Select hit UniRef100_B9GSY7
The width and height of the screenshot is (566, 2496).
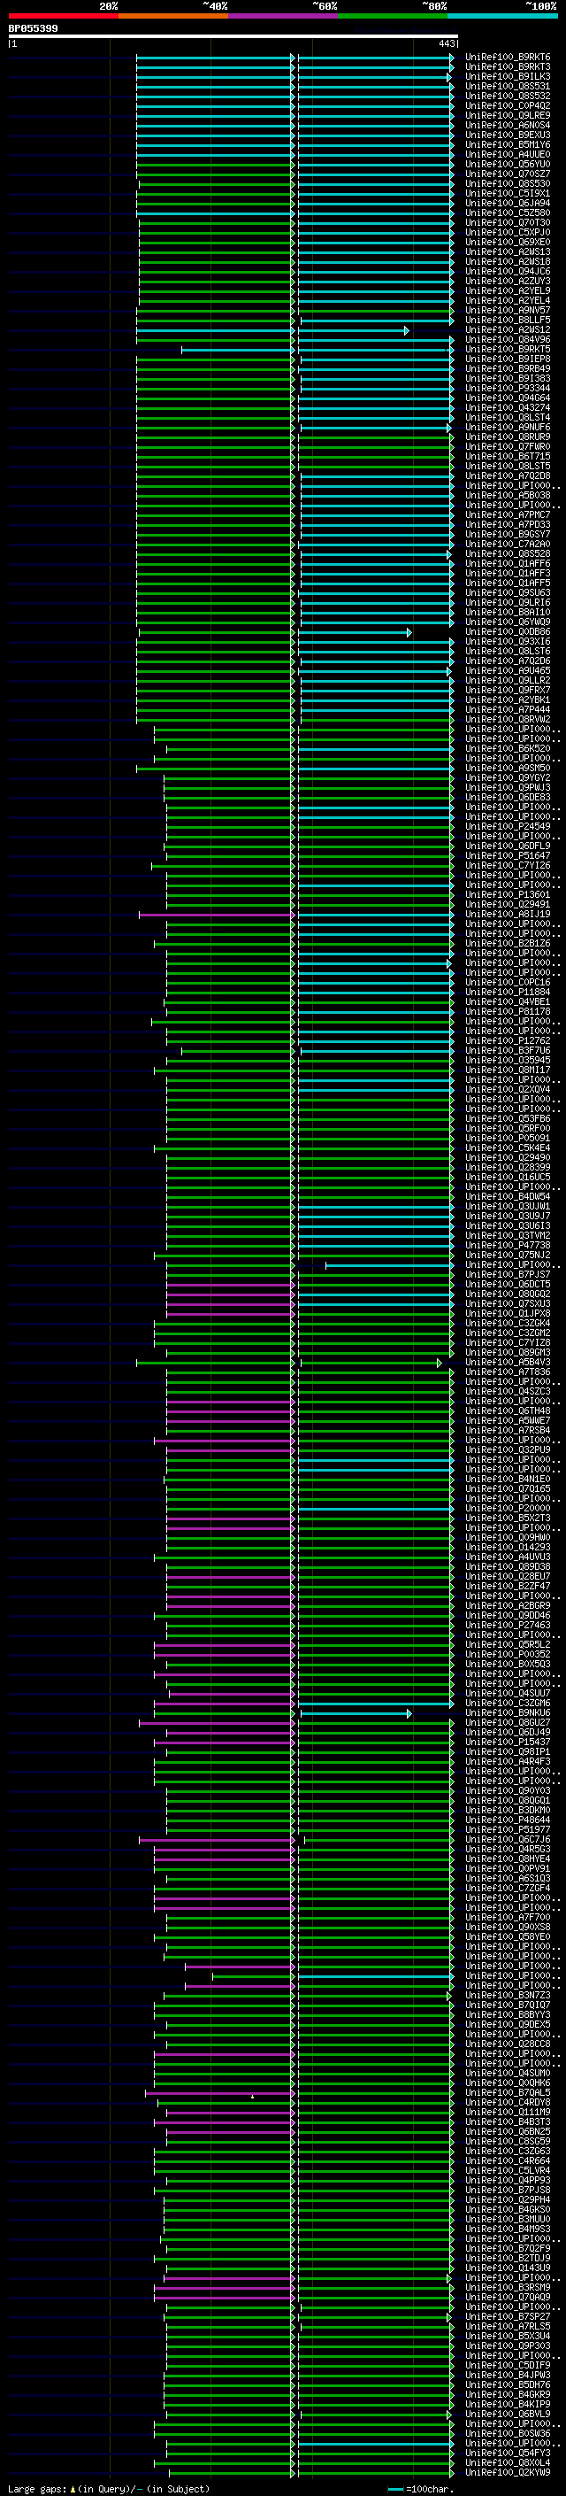[508, 534]
